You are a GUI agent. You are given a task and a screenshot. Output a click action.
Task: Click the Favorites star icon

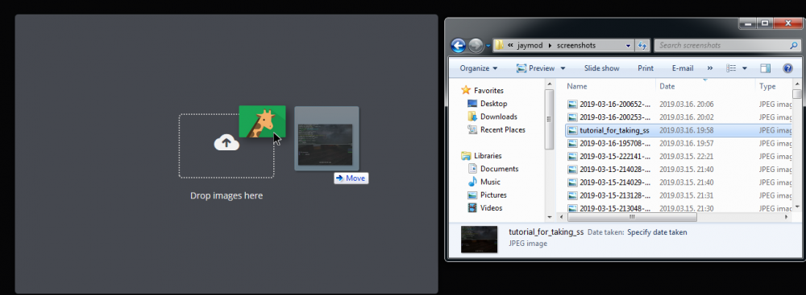click(x=466, y=90)
